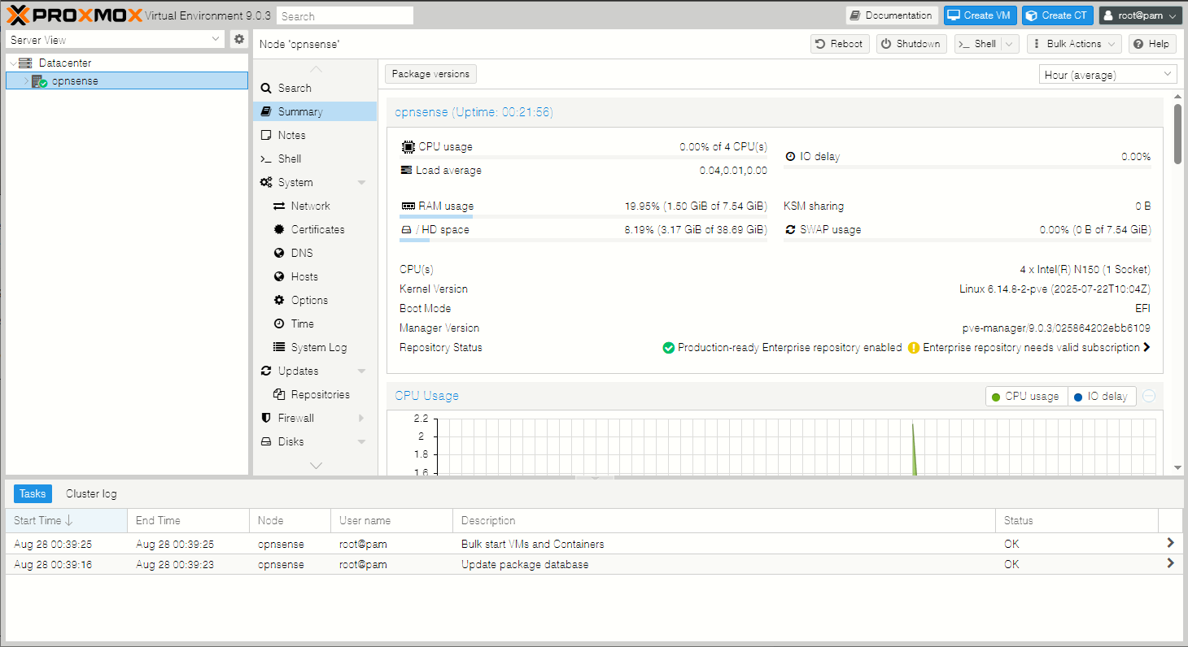Collapse the System menu section
Viewport: 1188px width, 647px height.
tap(361, 182)
